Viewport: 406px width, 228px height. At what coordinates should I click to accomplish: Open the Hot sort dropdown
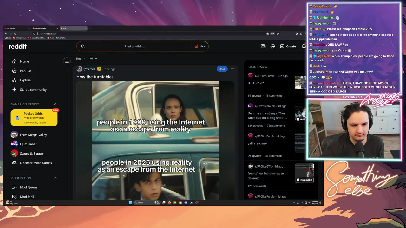click(x=80, y=59)
